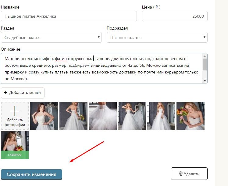Click the Название field with Пышное платье Анжелика

coord(69,16)
